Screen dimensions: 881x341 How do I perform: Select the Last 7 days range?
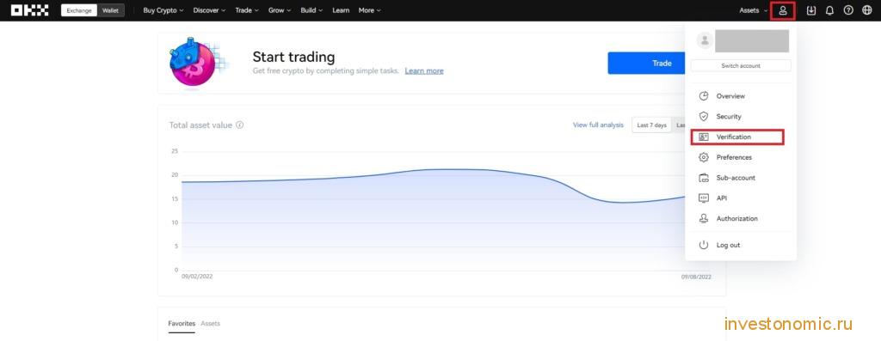(652, 125)
